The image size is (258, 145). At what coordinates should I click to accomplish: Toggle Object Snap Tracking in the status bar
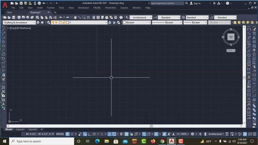click(x=109, y=134)
